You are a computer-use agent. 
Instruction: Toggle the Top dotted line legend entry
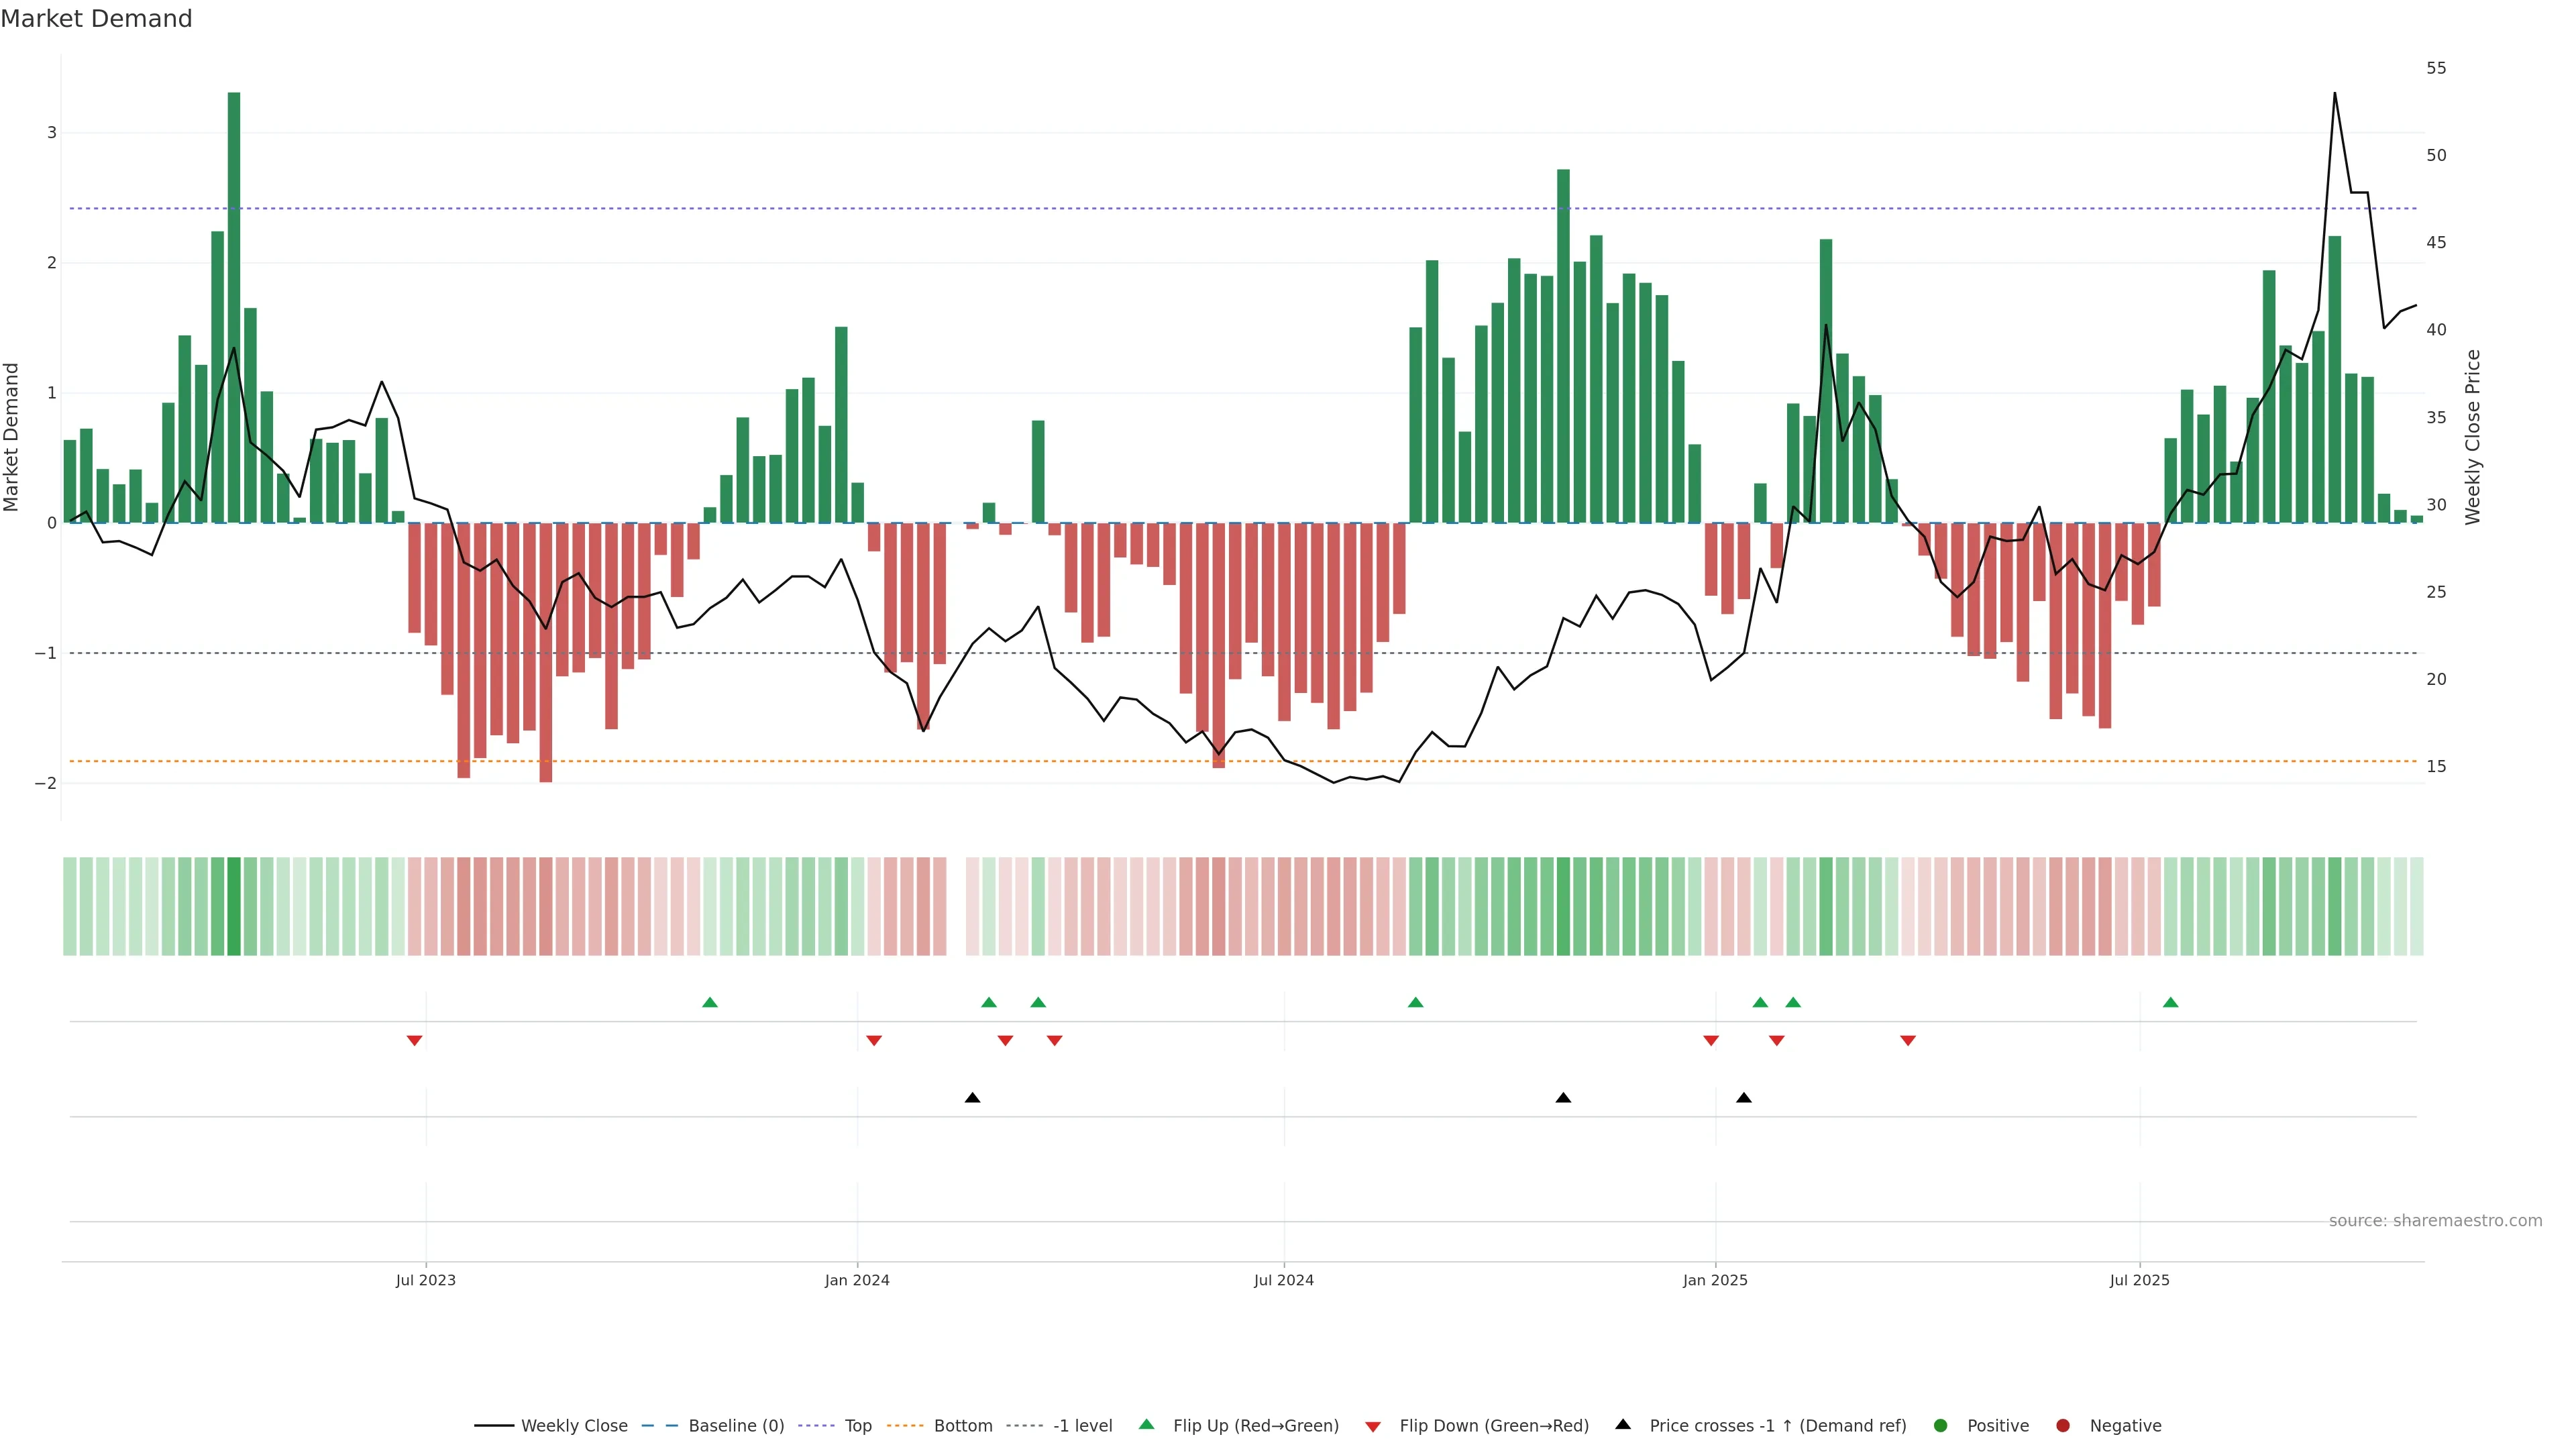click(857, 1426)
